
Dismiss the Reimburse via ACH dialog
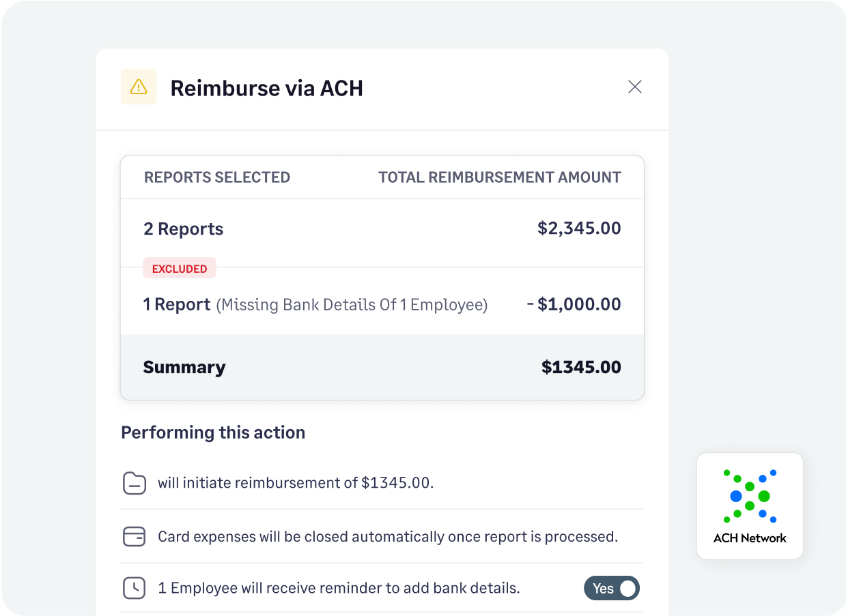[x=634, y=87]
